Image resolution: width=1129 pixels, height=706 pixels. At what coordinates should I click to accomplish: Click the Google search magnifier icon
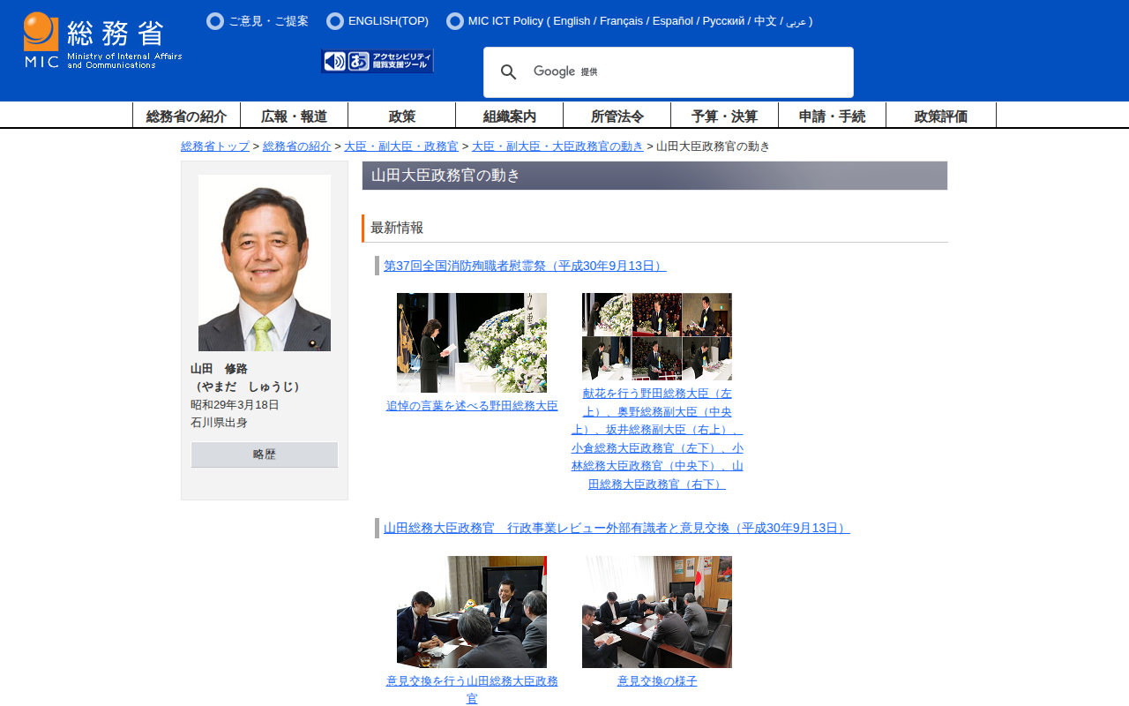click(508, 72)
